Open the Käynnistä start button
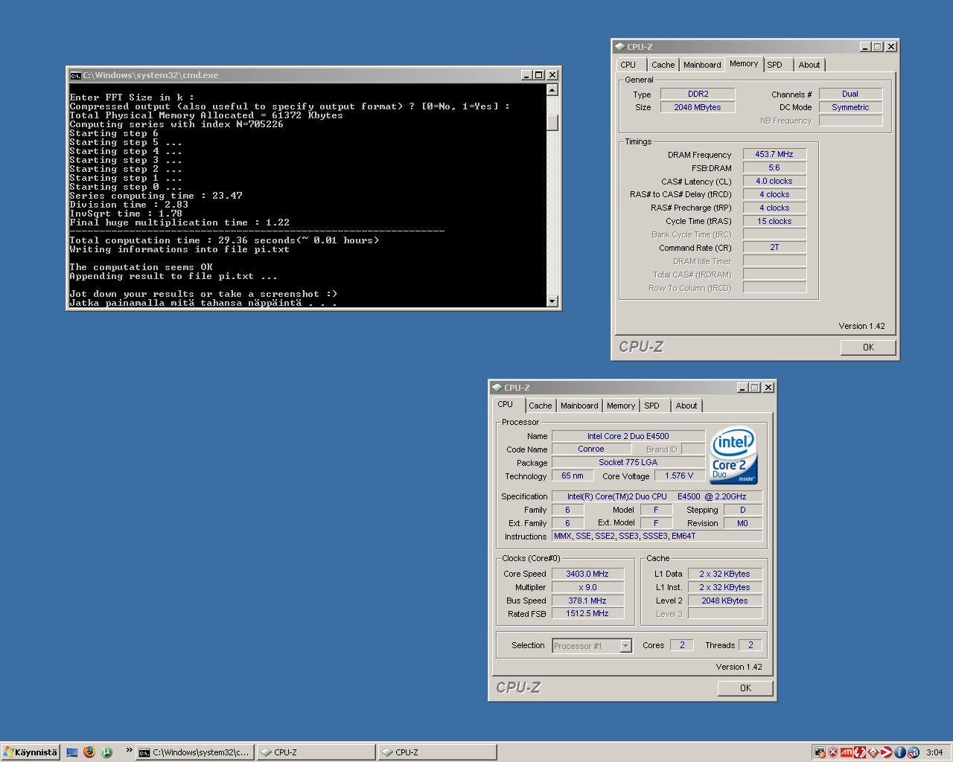The height and width of the screenshot is (762, 953). 30,752
